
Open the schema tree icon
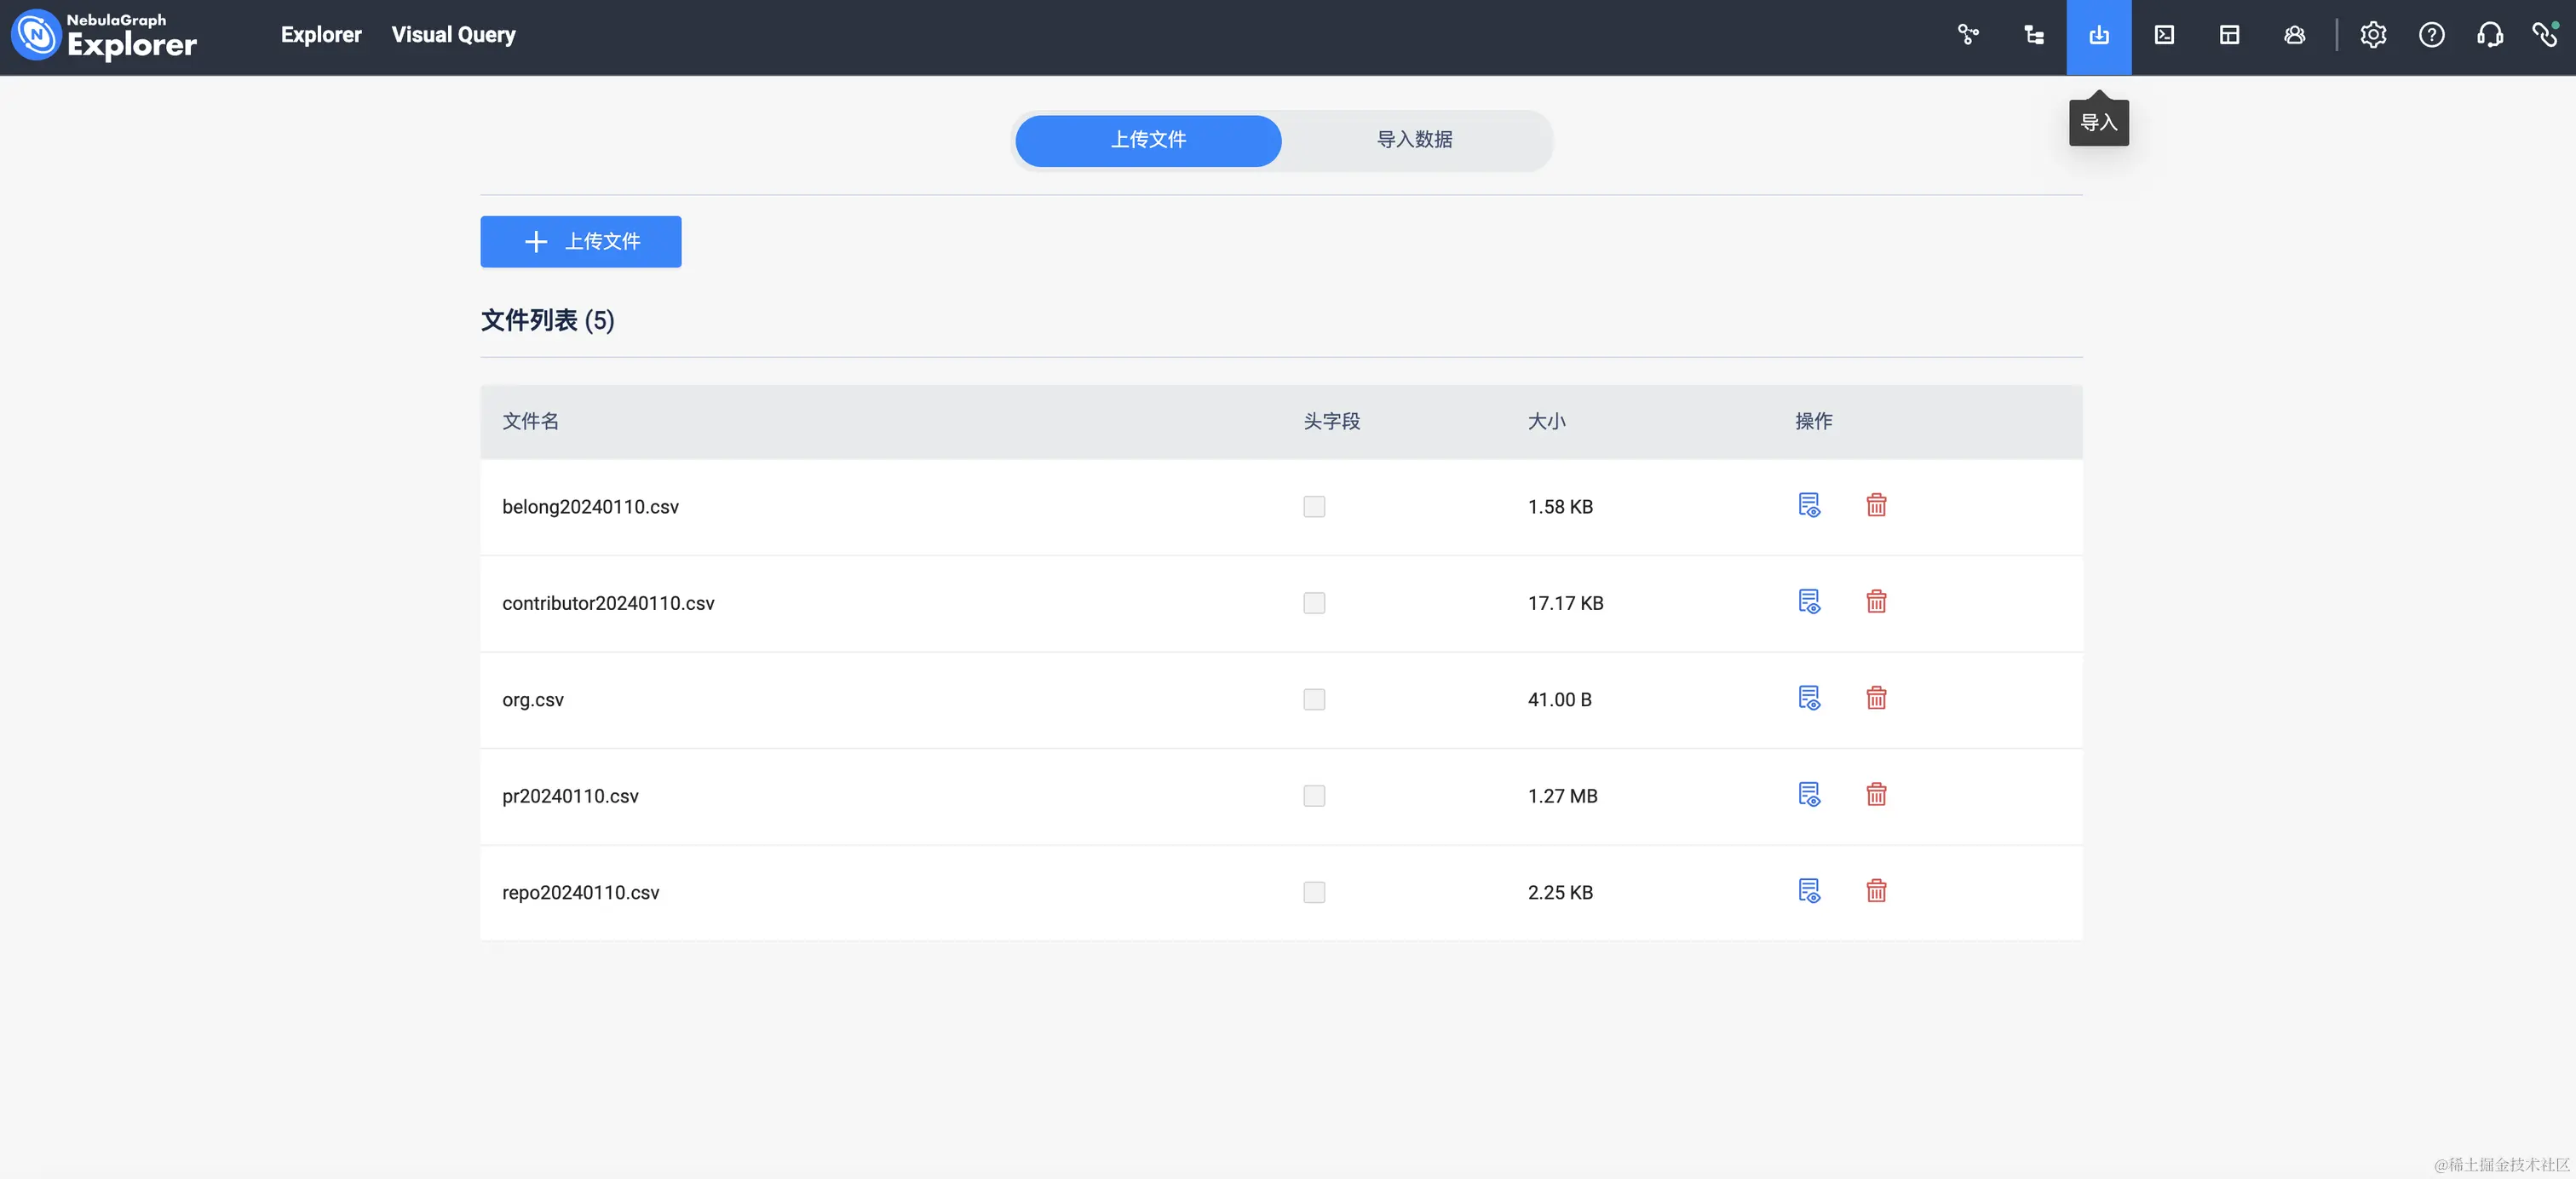tap(2033, 35)
